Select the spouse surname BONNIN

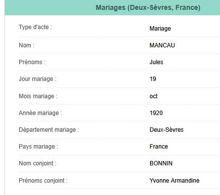(161, 163)
